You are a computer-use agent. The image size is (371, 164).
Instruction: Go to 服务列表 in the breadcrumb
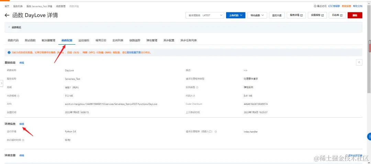tap(18, 7)
